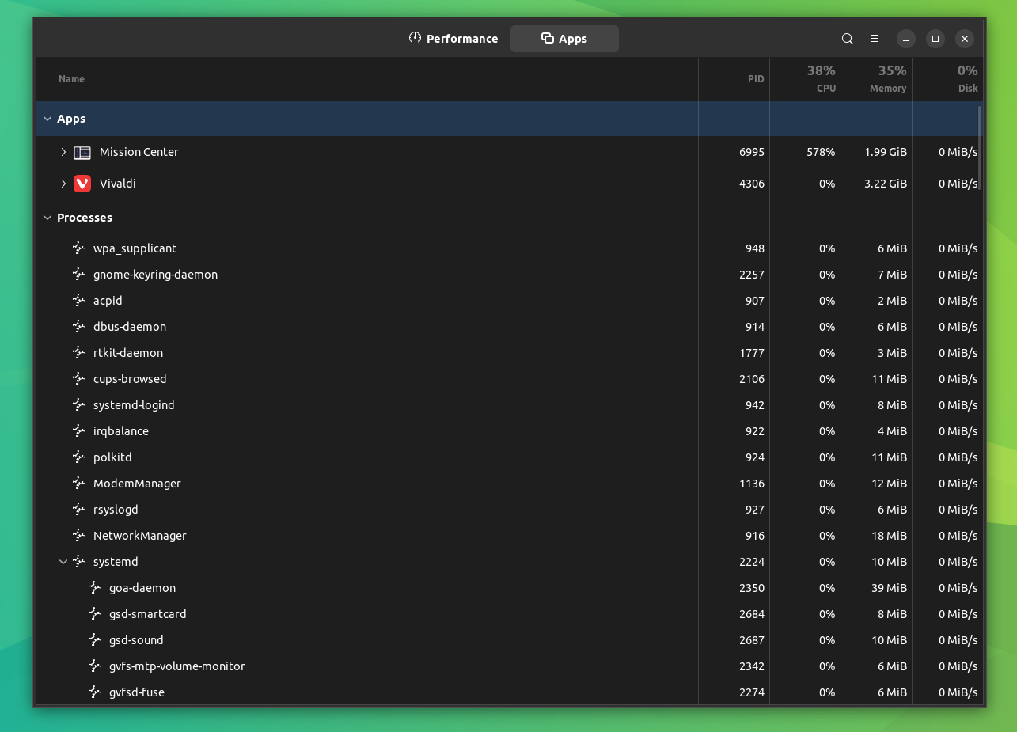Click the Mission Center app icon
Screen dimensions: 1017x732
(82, 152)
